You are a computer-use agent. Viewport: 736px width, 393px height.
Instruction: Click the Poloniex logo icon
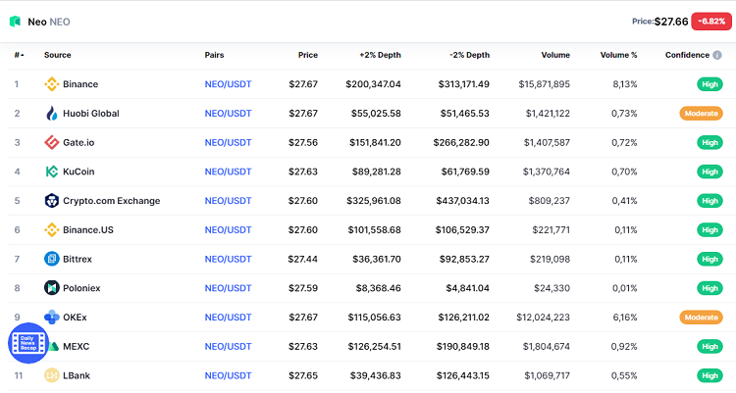pos(52,288)
